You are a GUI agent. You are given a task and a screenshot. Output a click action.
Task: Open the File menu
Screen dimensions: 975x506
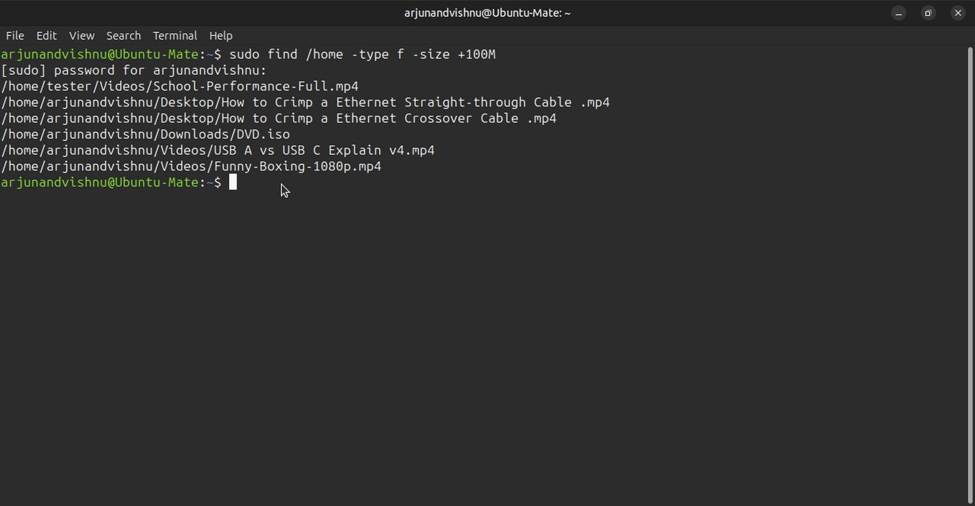15,35
